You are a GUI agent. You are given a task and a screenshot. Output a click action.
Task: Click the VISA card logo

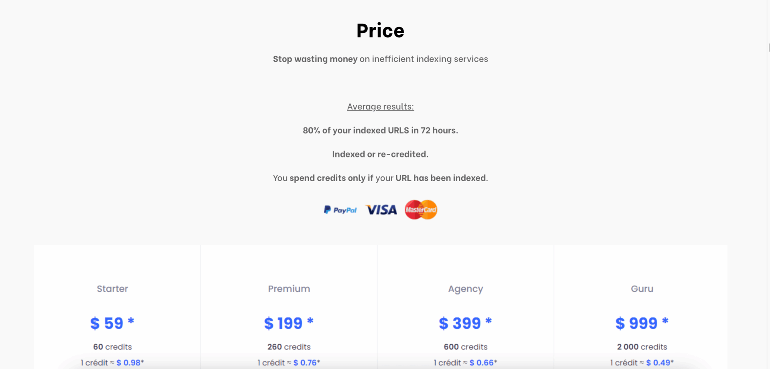coord(381,210)
